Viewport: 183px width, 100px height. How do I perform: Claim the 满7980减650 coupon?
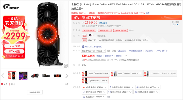pyautogui.click(x=89, y=31)
